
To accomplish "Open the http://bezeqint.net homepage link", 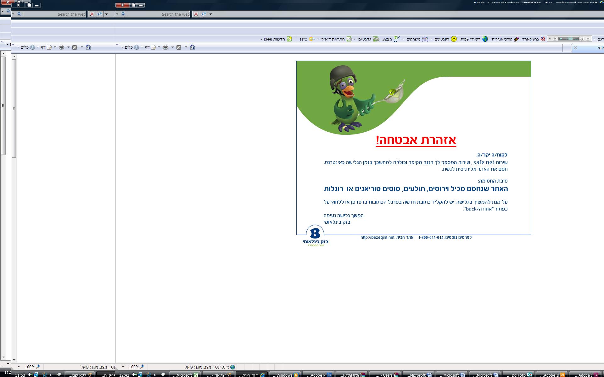I will click(377, 238).
